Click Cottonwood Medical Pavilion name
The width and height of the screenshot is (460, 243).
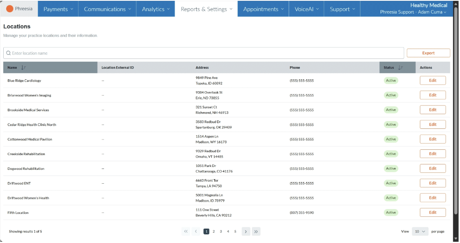pyautogui.click(x=29, y=139)
